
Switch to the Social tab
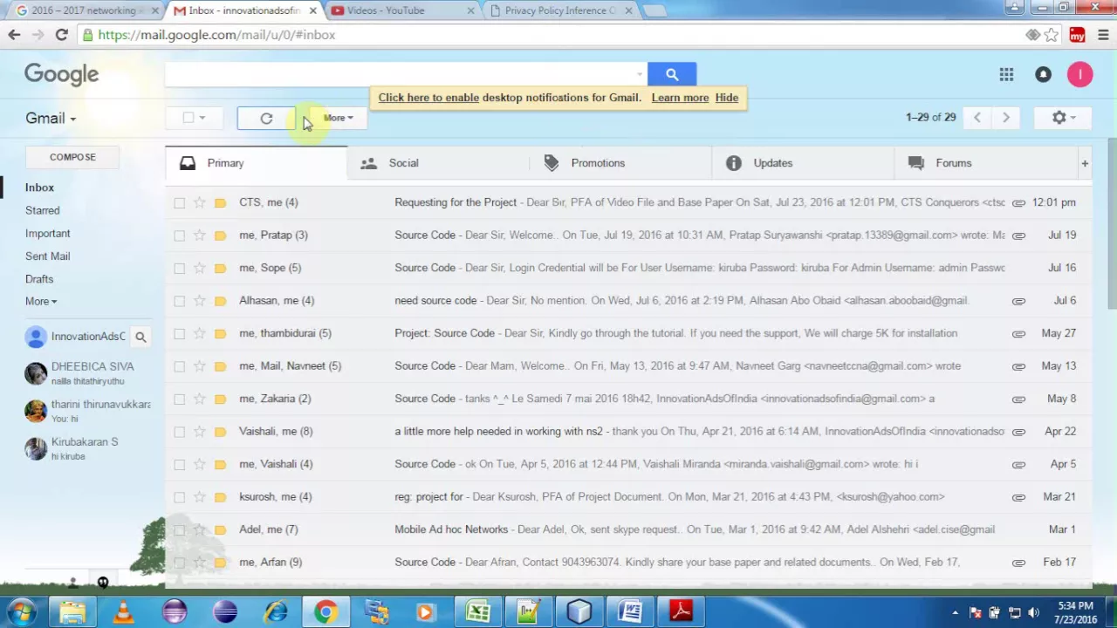(x=438, y=163)
